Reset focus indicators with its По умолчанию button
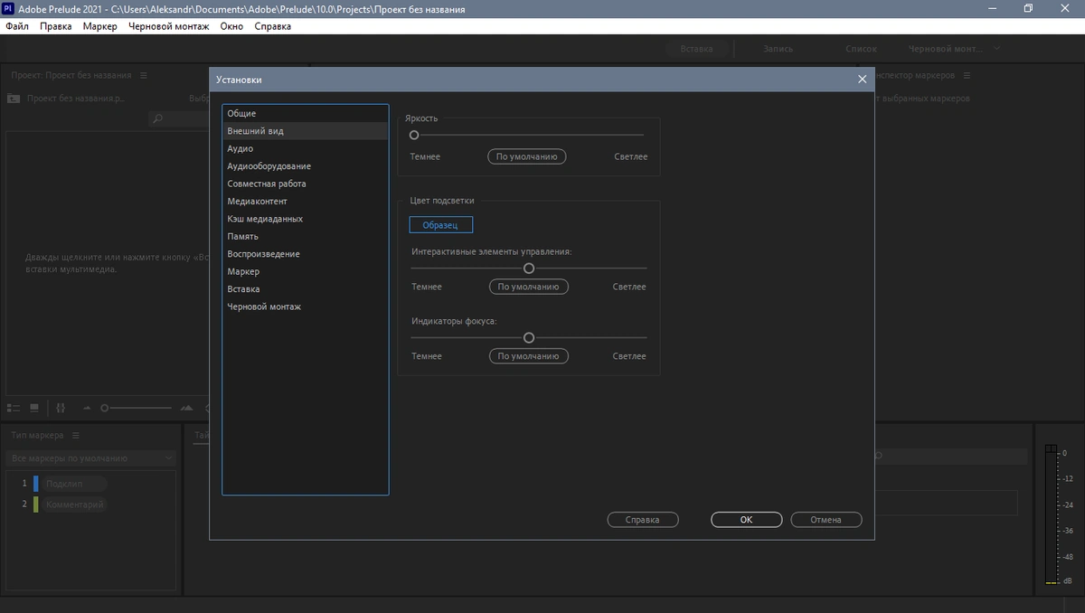Image resolution: width=1085 pixels, height=613 pixels. pyautogui.click(x=529, y=356)
